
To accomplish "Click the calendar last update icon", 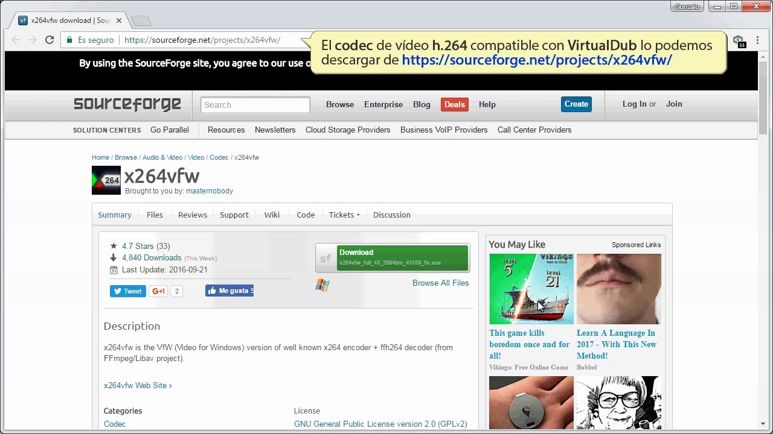I will coord(114,270).
